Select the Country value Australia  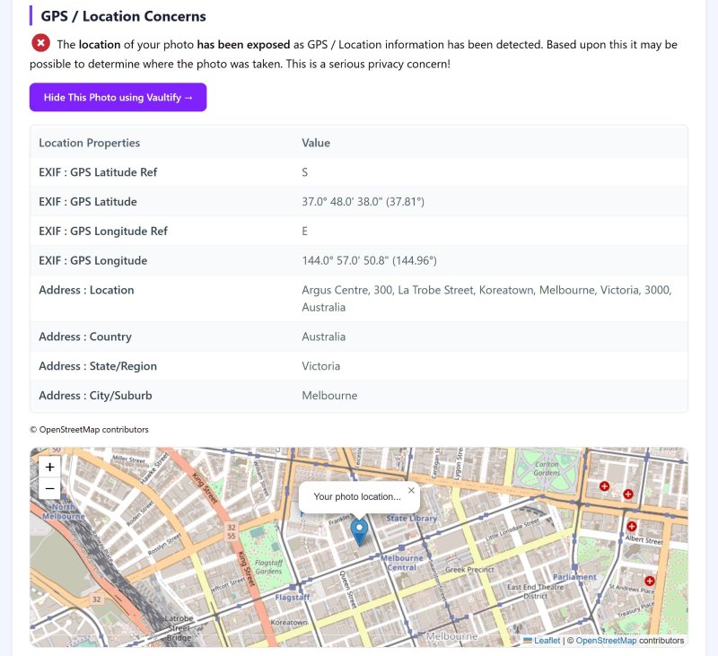click(324, 337)
